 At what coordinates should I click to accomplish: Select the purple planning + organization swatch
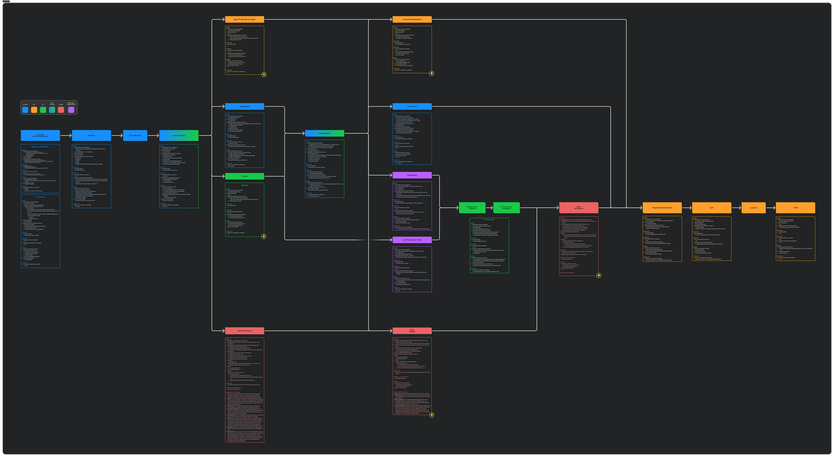point(71,110)
